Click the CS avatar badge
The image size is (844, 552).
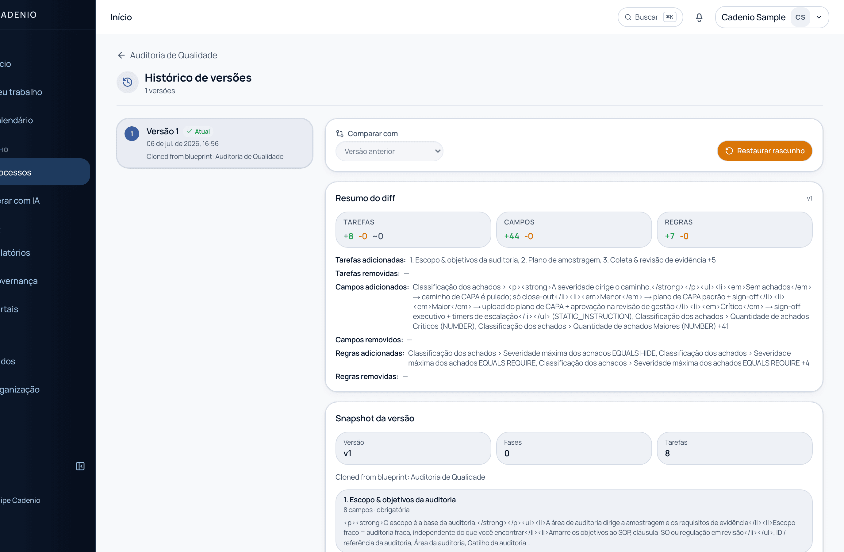(x=800, y=17)
